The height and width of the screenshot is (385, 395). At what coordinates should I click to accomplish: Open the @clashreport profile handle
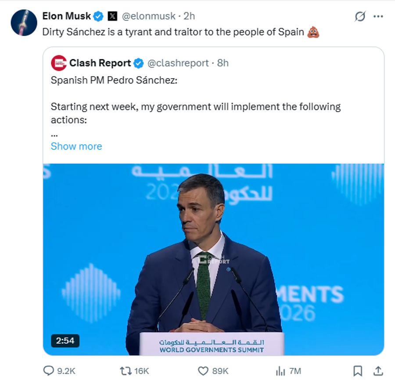click(177, 63)
